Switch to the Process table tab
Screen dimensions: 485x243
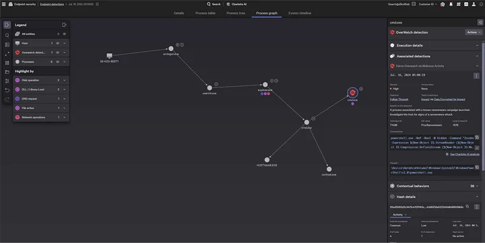205,13
